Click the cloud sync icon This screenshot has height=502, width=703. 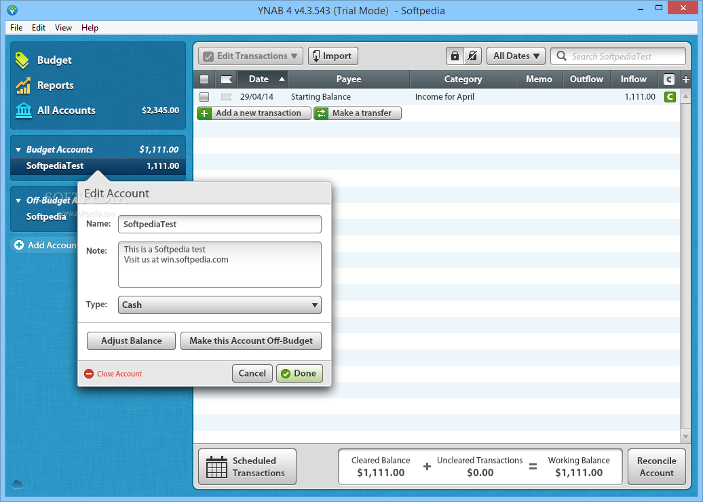pyautogui.click(x=18, y=484)
